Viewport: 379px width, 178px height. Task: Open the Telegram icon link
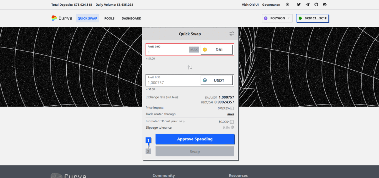tap(308, 5)
